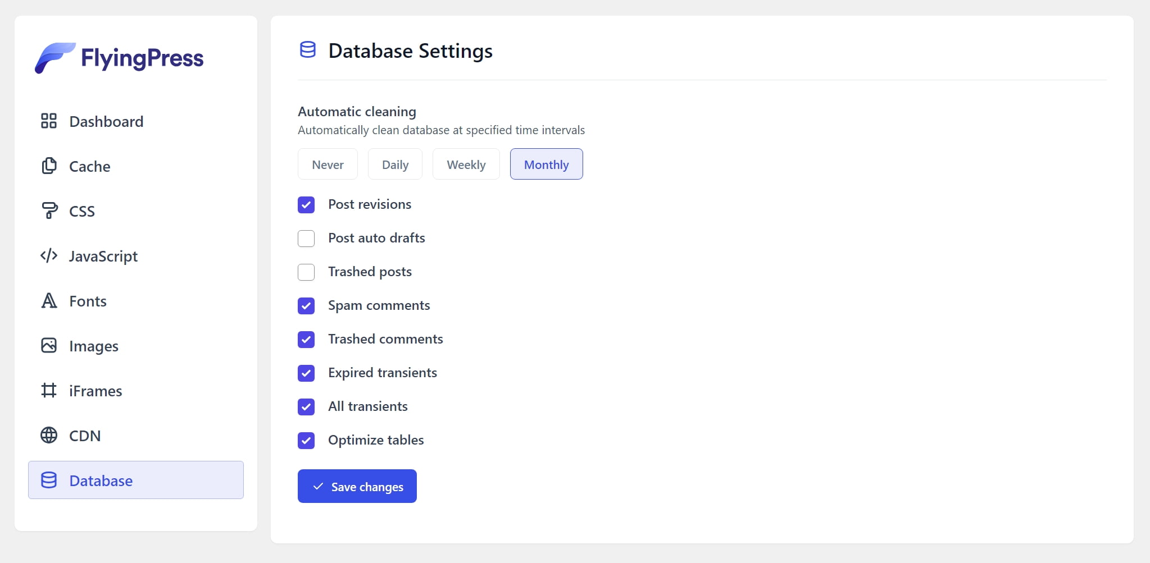This screenshot has width=1150, height=563.
Task: Go to Cache settings
Action: [x=136, y=166]
